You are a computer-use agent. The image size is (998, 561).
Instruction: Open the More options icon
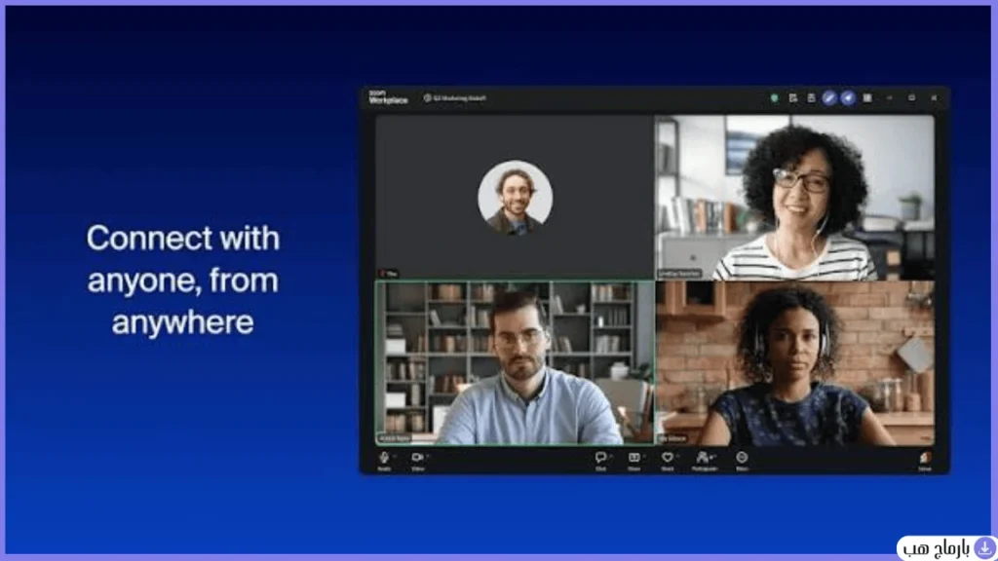pos(742,458)
